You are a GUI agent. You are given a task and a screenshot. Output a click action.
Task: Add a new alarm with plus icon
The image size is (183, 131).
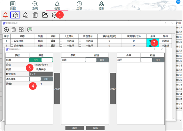point(6,30)
